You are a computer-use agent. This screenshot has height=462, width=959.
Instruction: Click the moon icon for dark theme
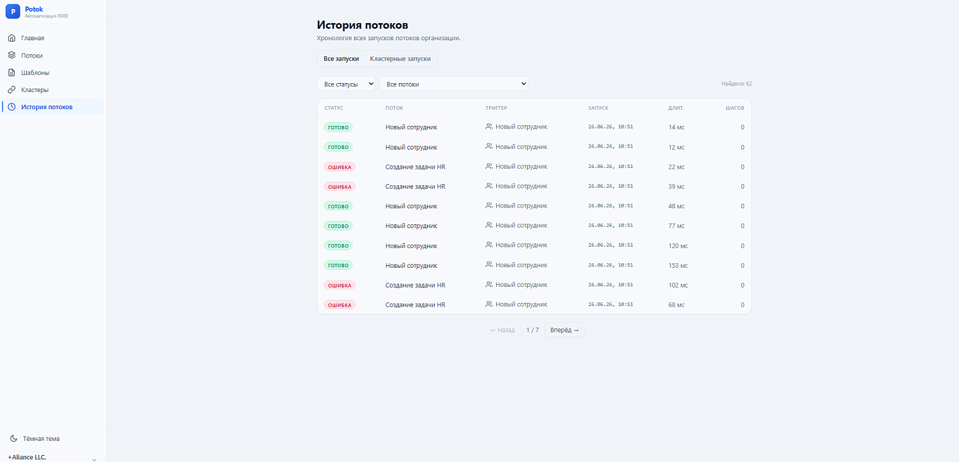14,439
